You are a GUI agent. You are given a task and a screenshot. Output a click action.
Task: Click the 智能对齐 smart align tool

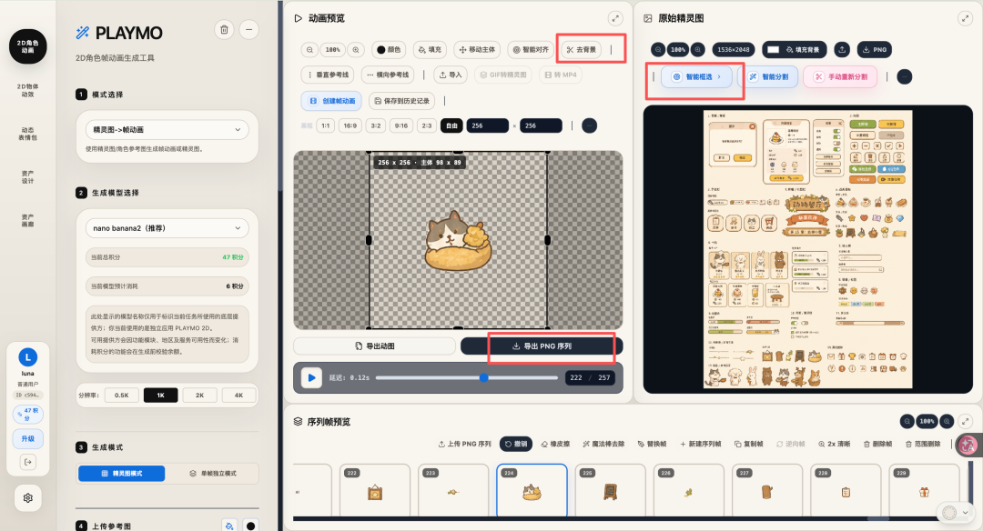coord(531,49)
